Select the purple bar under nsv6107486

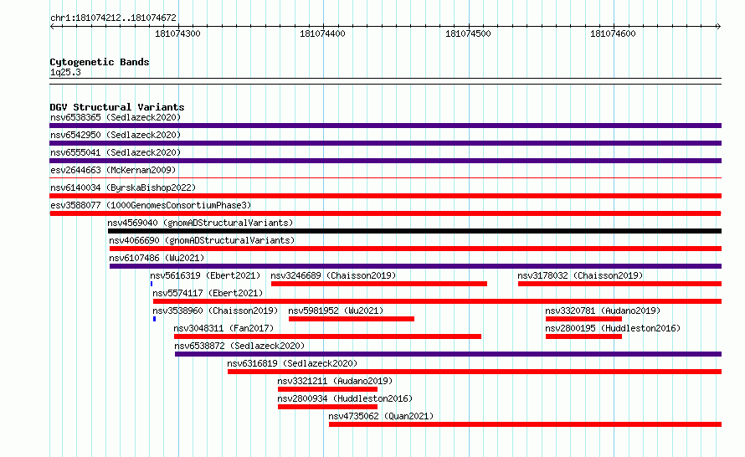tap(415, 266)
